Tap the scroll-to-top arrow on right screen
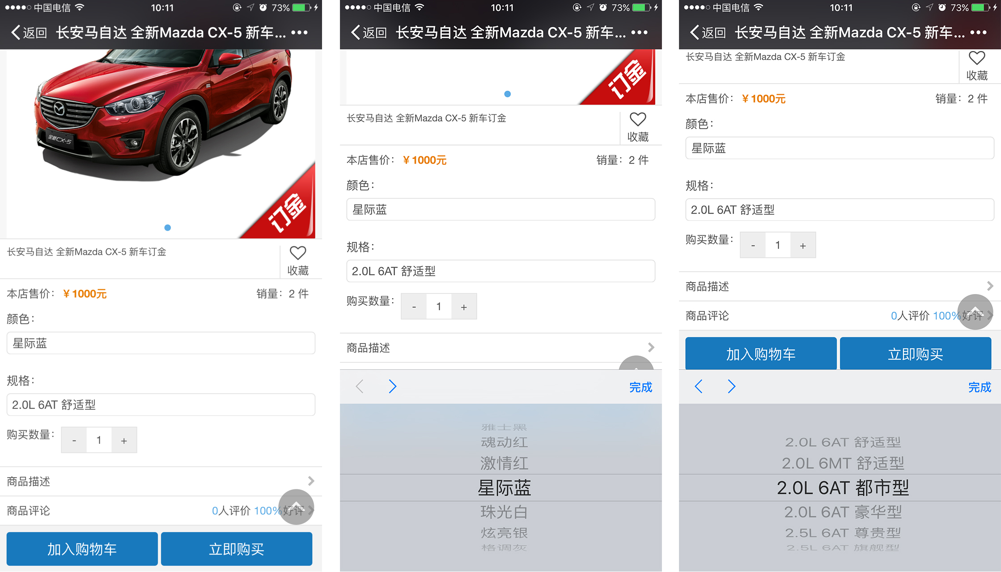The width and height of the screenshot is (1001, 572). click(x=975, y=312)
